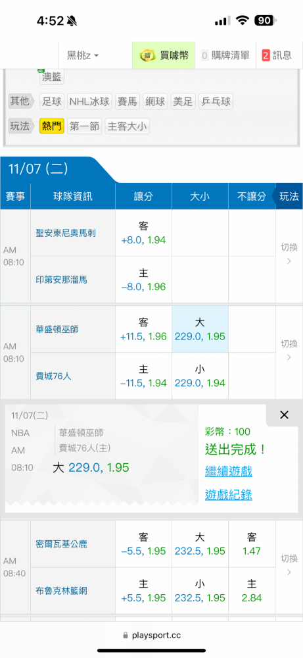Pick 主 +5.5, 1.95 spread

point(143,591)
